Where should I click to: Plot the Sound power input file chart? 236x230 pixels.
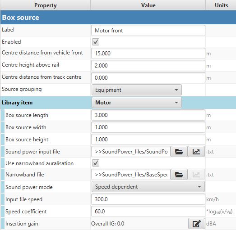[196, 152]
